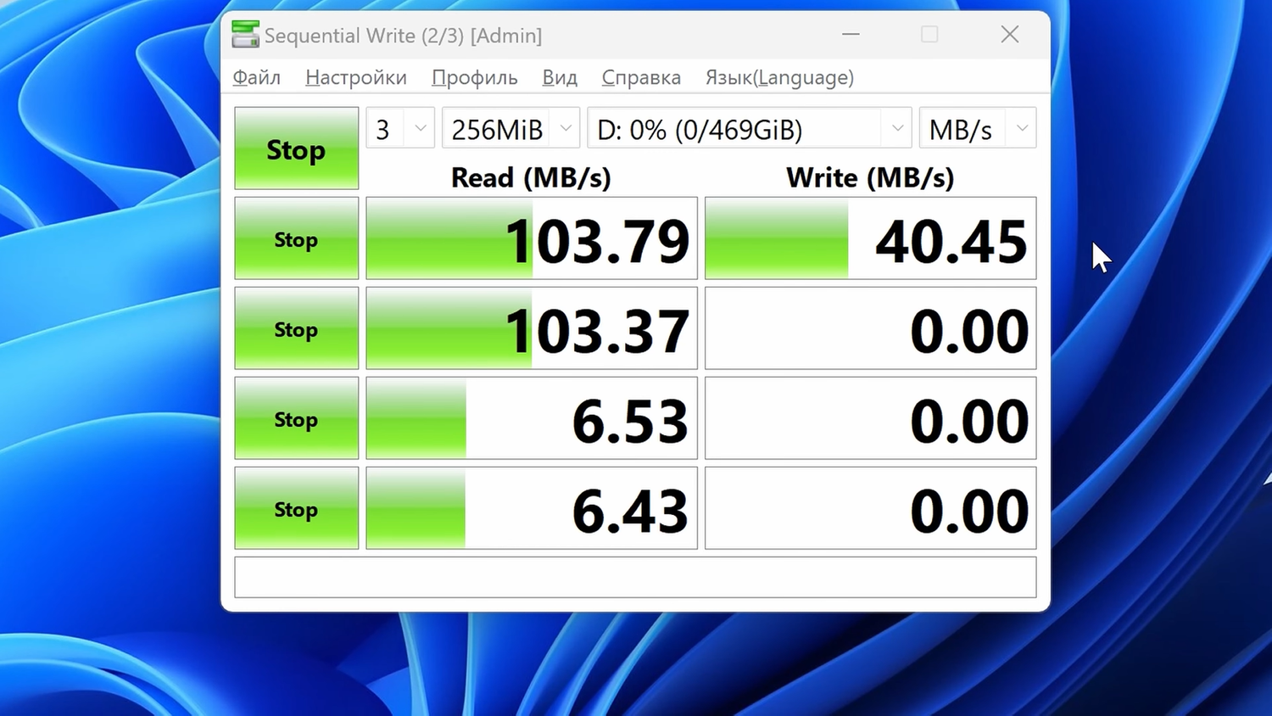Click the read result 6.53
Viewport: 1272px width, 716px height.
click(x=532, y=418)
